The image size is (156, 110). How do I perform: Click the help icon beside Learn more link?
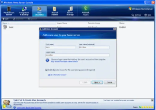[15, 108]
